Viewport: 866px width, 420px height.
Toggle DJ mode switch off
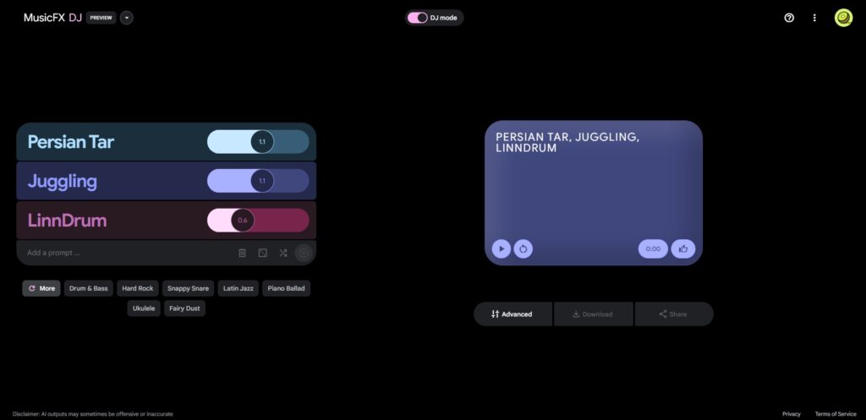click(418, 18)
